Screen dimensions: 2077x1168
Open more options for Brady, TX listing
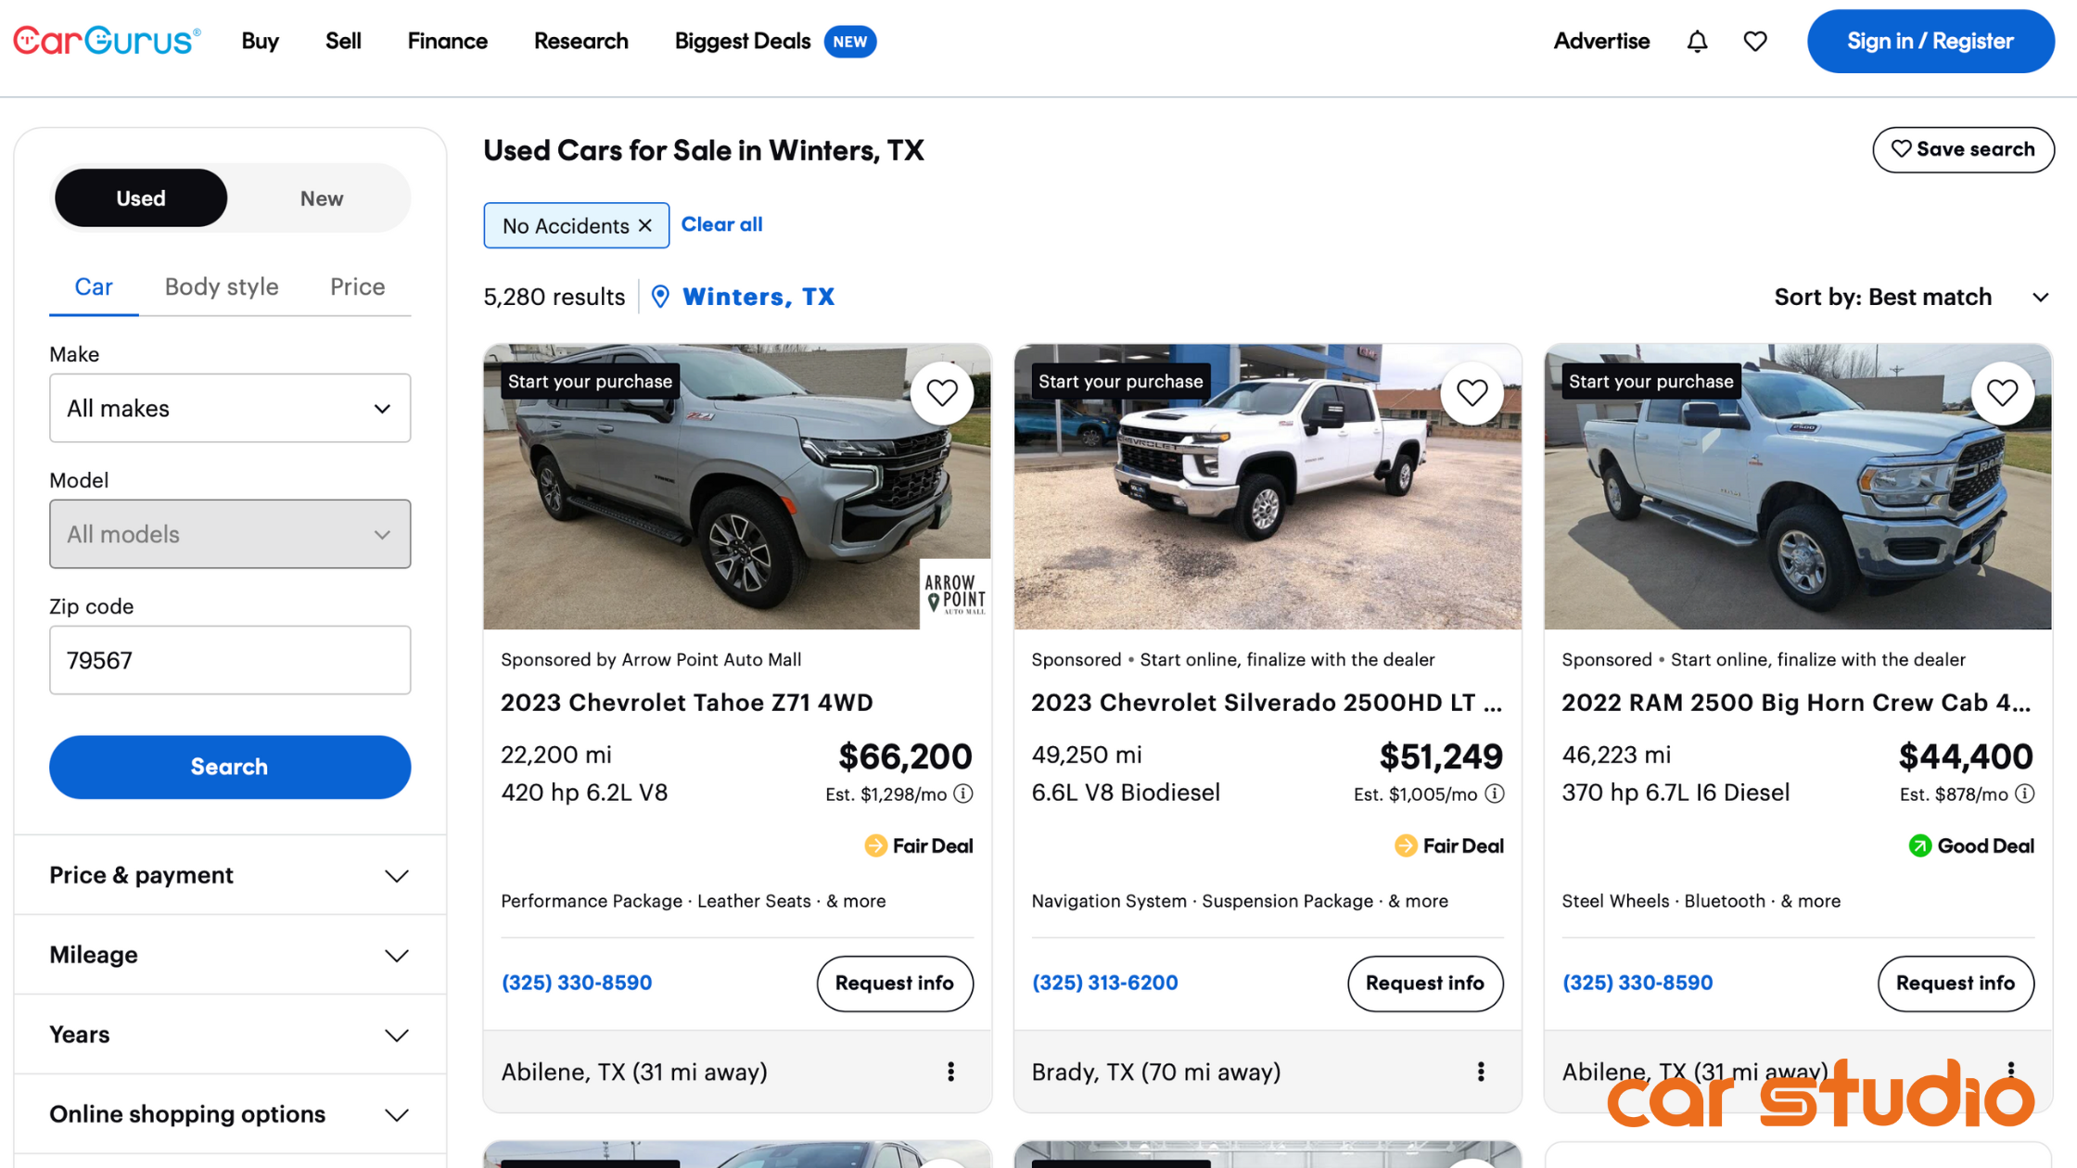pyautogui.click(x=1481, y=1072)
